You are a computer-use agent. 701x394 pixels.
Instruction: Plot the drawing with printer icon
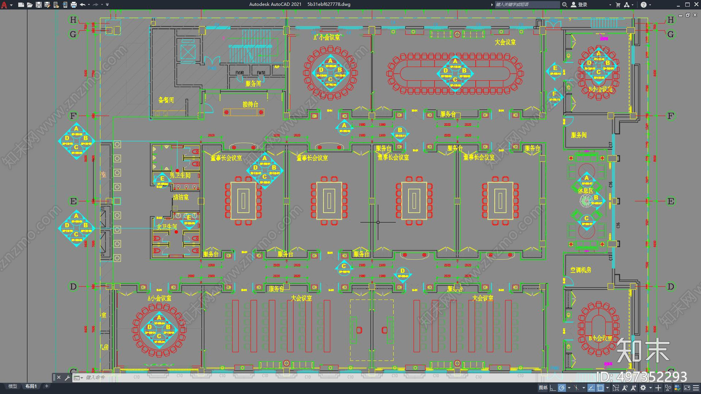(x=73, y=5)
